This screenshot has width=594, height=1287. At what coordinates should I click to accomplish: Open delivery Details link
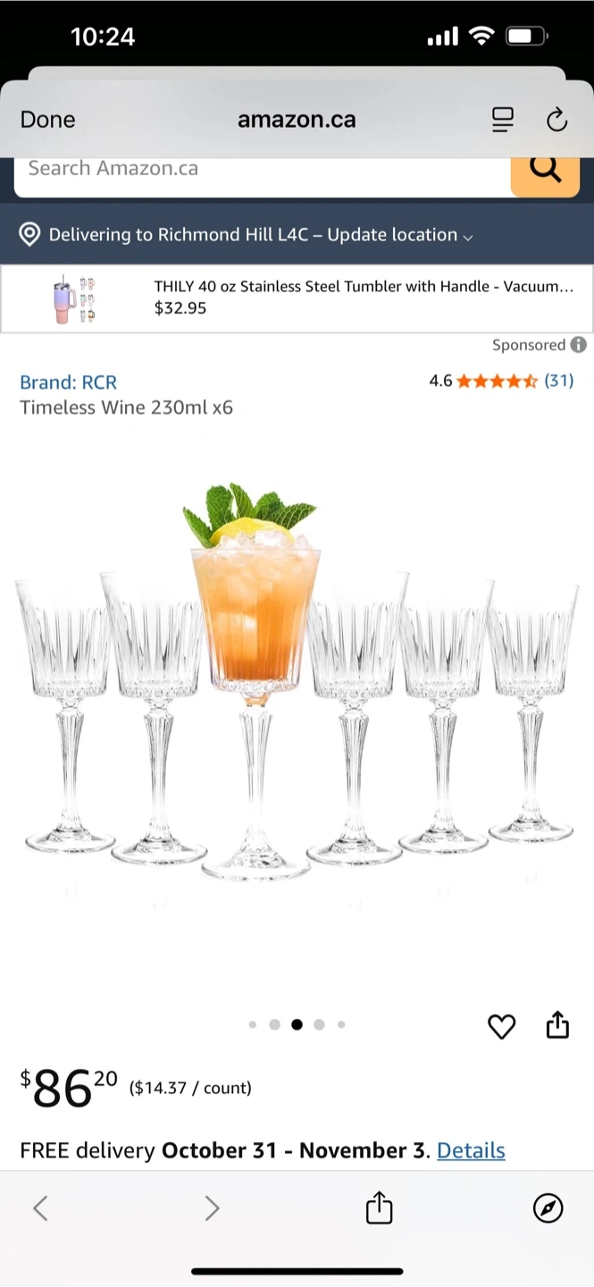(x=471, y=1150)
